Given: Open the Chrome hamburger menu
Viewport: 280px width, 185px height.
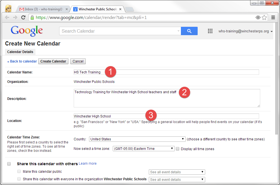Looking at the screenshot, I should [273, 17].
